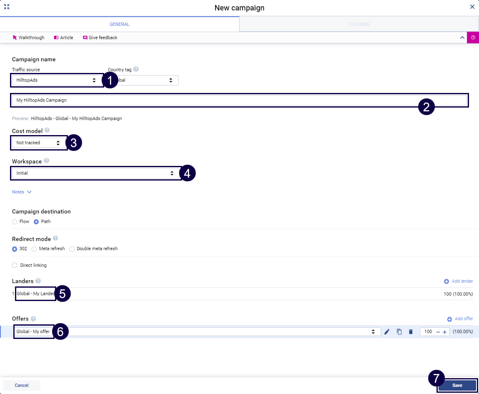
Task: Duplicate the offer with copy icon
Action: tap(399, 332)
